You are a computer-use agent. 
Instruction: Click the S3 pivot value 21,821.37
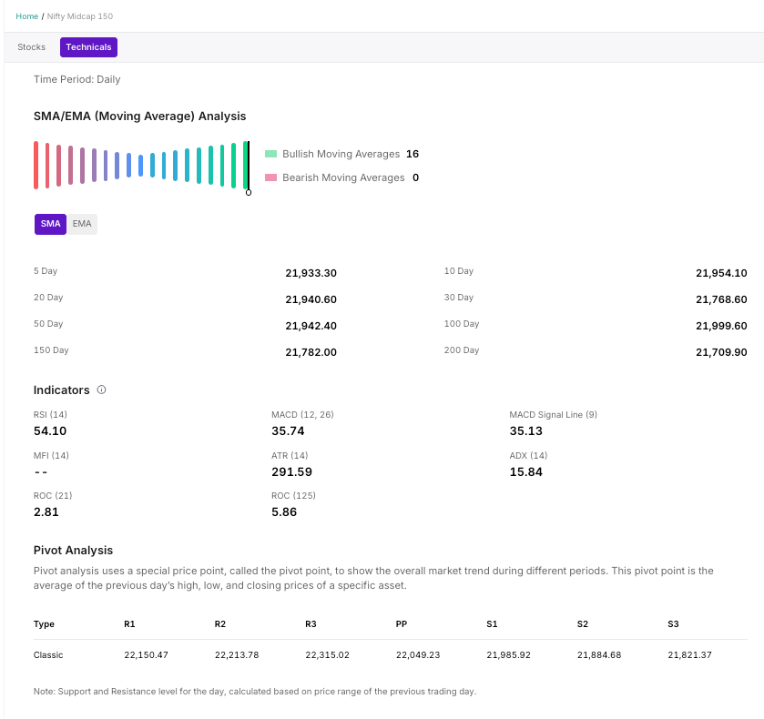tap(691, 654)
